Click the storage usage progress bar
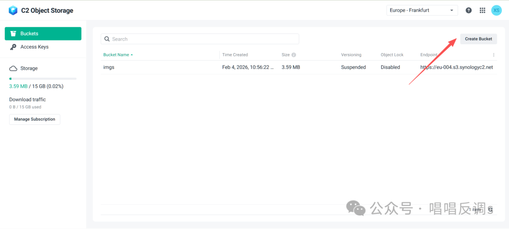The width and height of the screenshot is (509, 229). 43,79
